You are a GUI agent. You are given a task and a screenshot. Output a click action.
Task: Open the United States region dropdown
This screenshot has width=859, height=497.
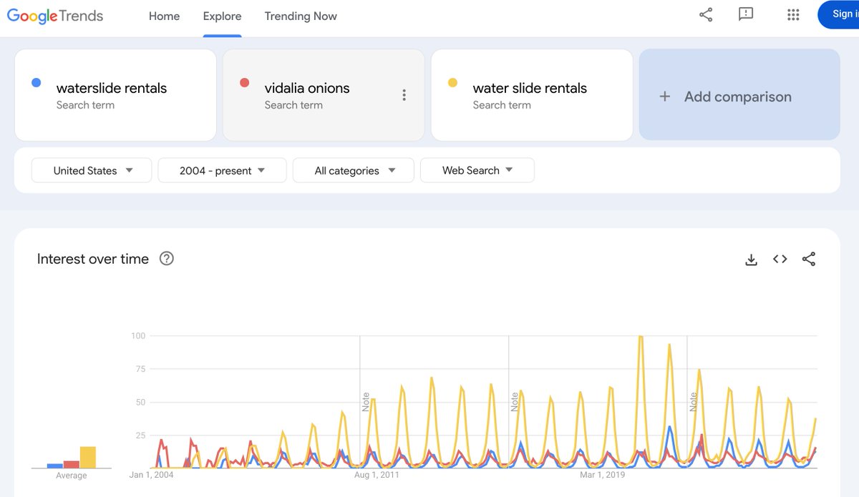pyautogui.click(x=92, y=170)
